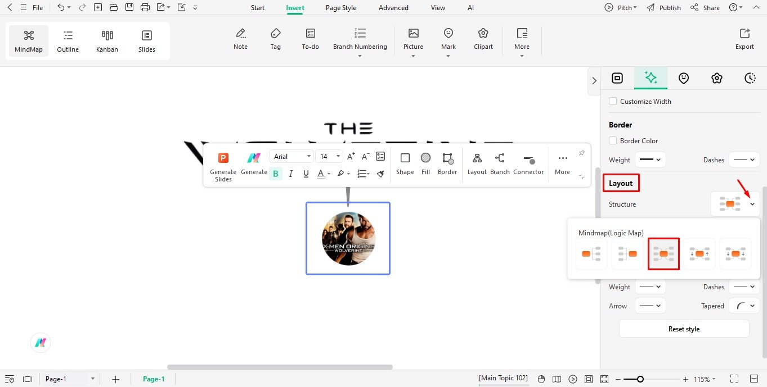
Task: Click the Share button
Action: click(x=705, y=8)
